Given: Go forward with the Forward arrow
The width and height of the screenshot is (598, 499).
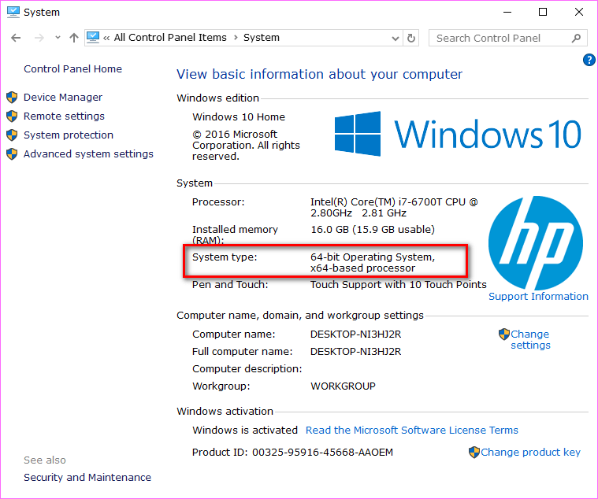Looking at the screenshot, I should click(39, 38).
